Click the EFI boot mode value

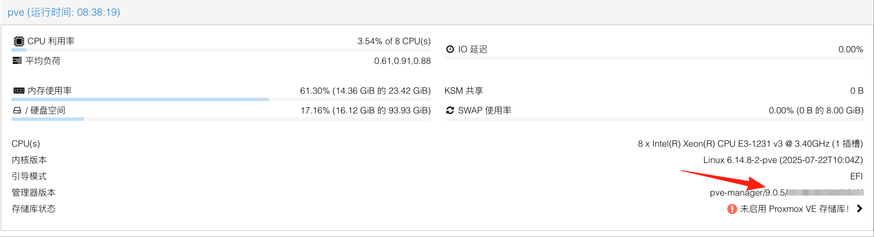[x=856, y=176]
